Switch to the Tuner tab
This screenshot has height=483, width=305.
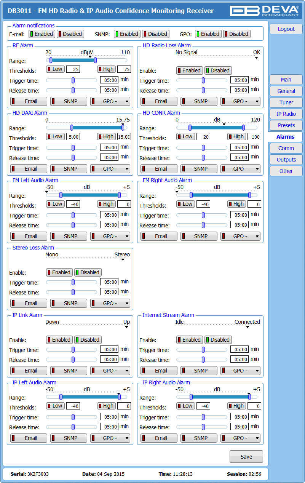pyautogui.click(x=286, y=102)
